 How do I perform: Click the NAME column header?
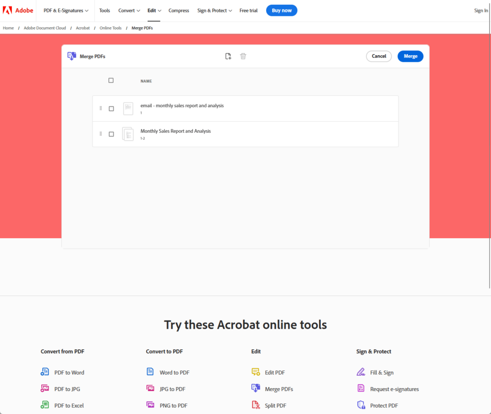(x=146, y=81)
